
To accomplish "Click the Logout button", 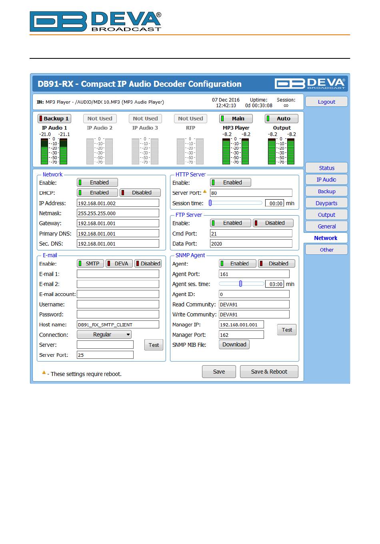I will (x=326, y=102).
